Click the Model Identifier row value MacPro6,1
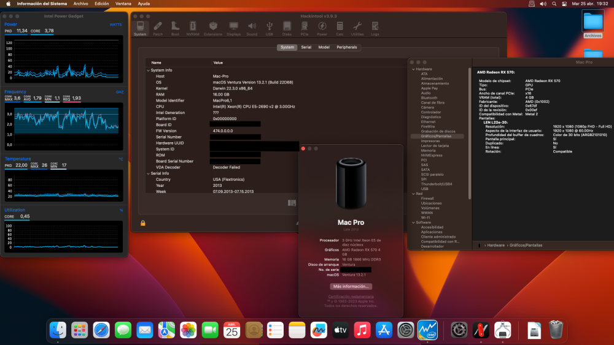The height and width of the screenshot is (345, 614). (x=222, y=100)
